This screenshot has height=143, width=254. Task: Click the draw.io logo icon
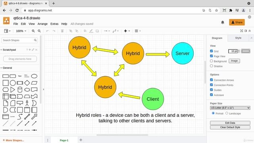coord(6,21)
